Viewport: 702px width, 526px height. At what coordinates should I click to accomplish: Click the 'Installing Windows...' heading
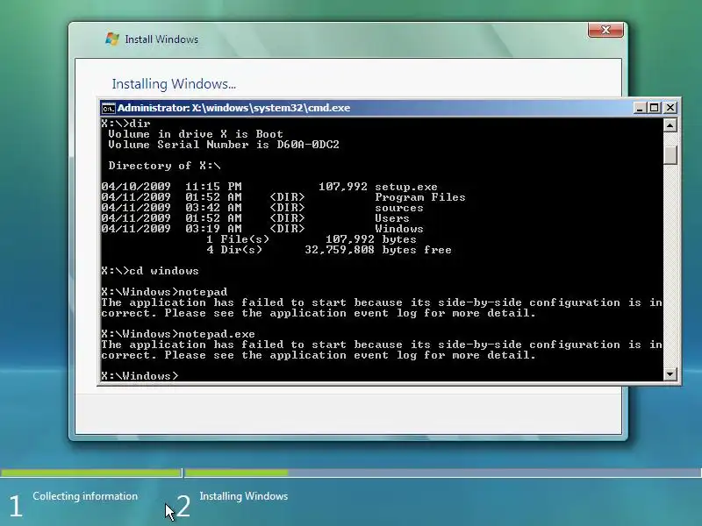[x=174, y=84]
